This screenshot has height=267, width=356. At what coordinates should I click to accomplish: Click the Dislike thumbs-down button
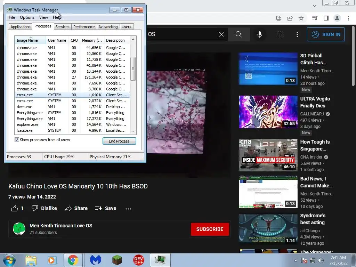pos(44,208)
